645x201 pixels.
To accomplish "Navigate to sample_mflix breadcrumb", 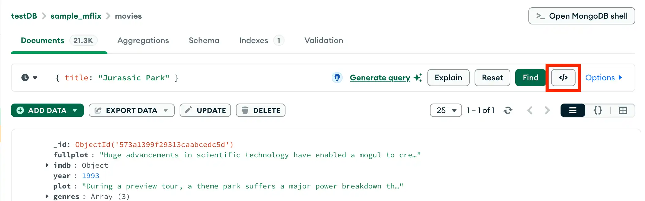I will click(76, 16).
